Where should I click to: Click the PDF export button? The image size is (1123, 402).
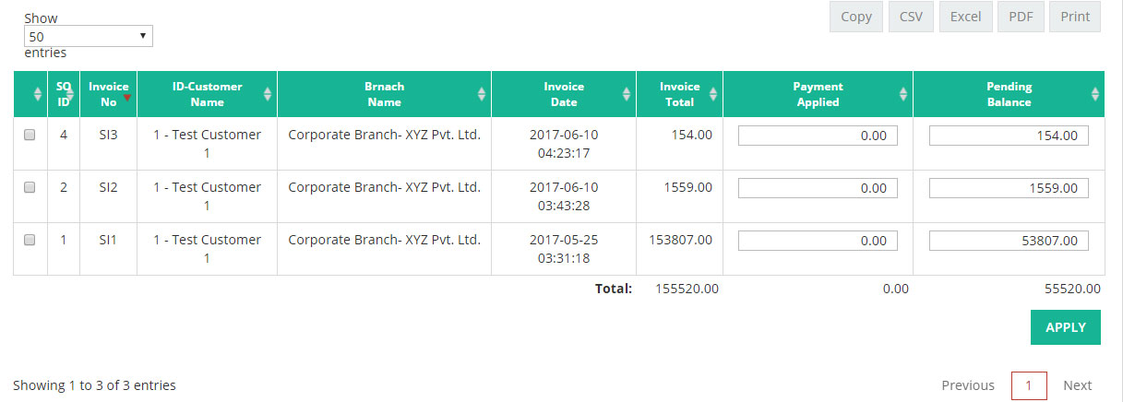[x=1021, y=17]
